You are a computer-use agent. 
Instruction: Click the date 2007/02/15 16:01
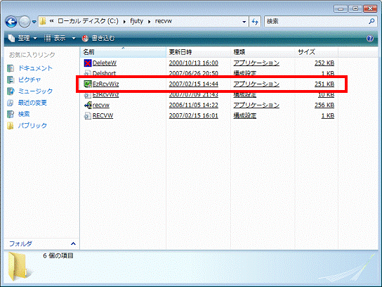point(194,115)
